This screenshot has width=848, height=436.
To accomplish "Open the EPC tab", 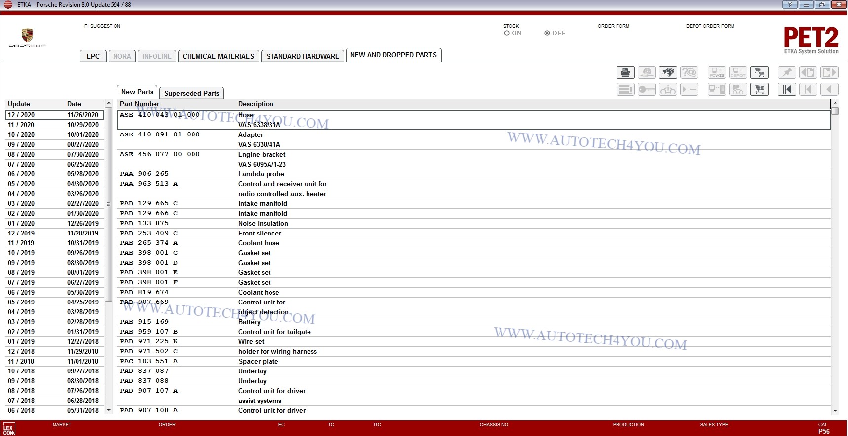I will pyautogui.click(x=93, y=56).
